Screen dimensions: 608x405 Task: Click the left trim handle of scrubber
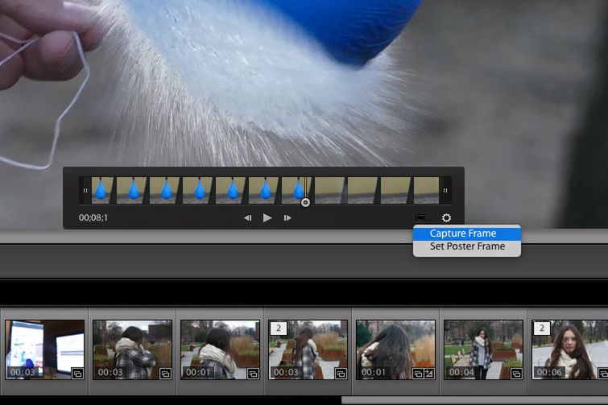(x=85, y=190)
